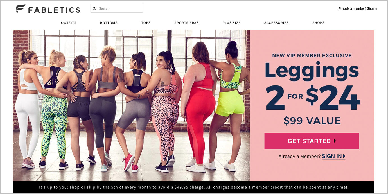Image resolution: width=388 pixels, height=194 pixels.
Task: Open the Outfits menu
Action: [69, 23]
